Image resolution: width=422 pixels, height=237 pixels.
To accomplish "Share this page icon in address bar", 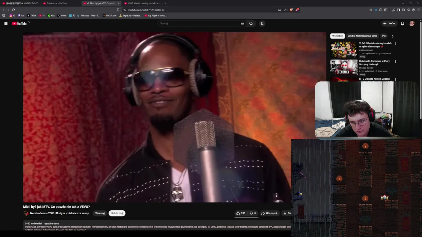I will coord(285,10).
